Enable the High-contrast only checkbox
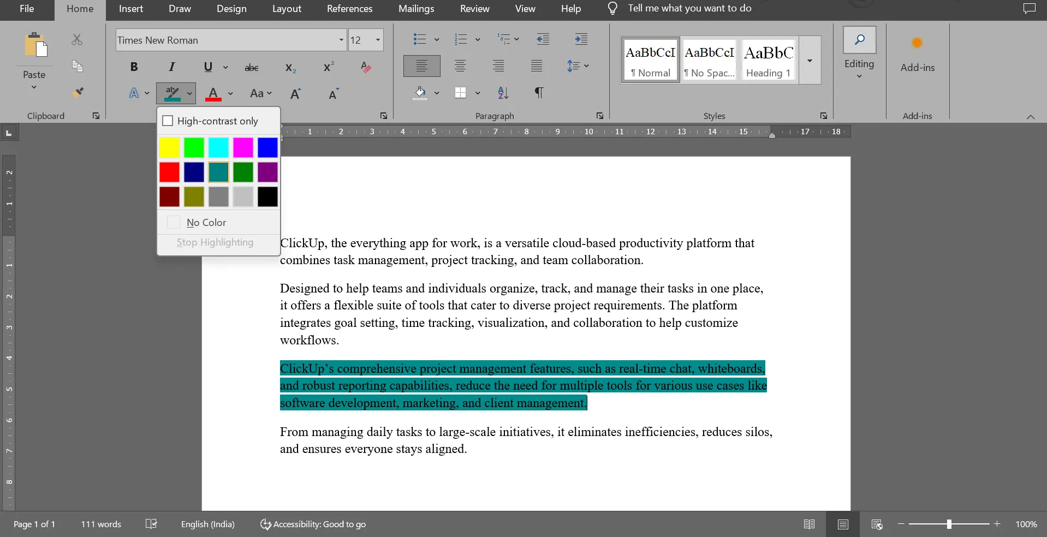 point(168,121)
